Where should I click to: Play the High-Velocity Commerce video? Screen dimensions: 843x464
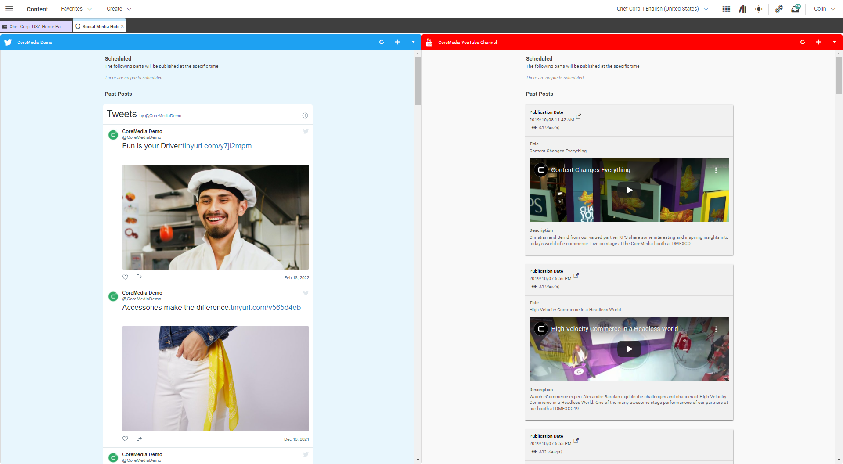(x=629, y=349)
